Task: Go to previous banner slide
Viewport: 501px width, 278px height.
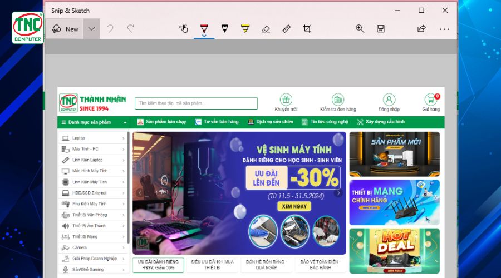Action: [140, 192]
